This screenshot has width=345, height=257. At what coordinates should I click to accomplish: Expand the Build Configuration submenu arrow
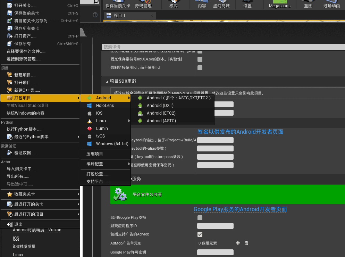click(129, 164)
